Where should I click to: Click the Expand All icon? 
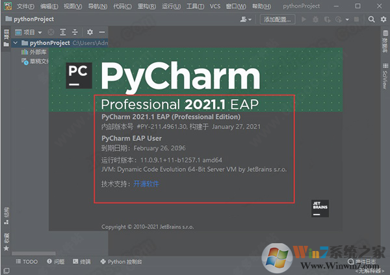[63, 32]
